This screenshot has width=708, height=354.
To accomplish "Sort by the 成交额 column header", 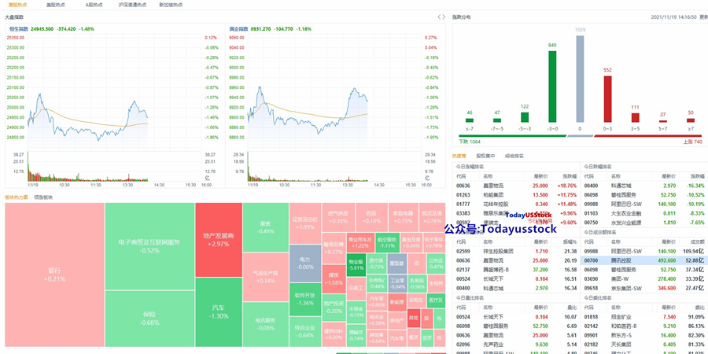I will [698, 242].
